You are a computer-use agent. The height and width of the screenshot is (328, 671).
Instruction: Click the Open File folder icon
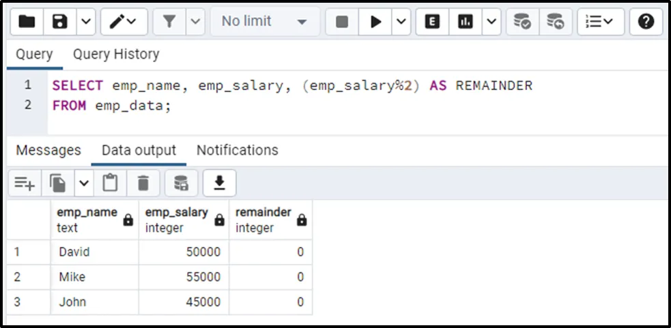(x=27, y=22)
